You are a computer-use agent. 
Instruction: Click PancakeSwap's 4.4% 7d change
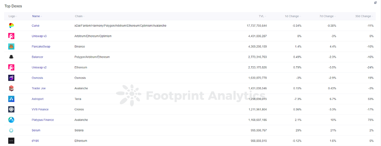pyautogui.click(x=333, y=46)
